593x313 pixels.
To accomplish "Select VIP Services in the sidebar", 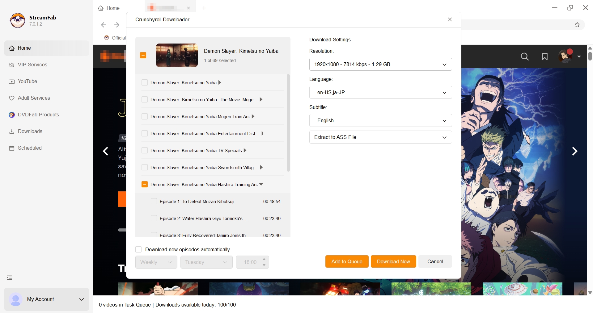I will click(x=32, y=65).
